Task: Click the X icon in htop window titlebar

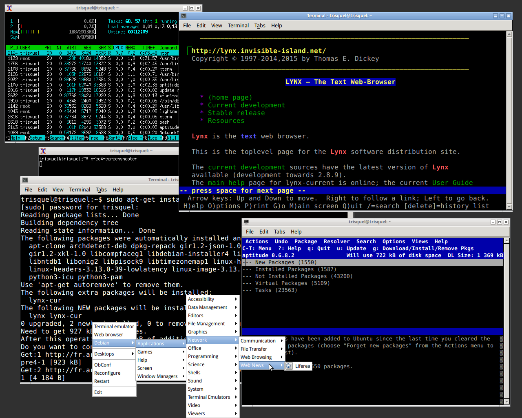Action: pyautogui.click(x=9, y=8)
